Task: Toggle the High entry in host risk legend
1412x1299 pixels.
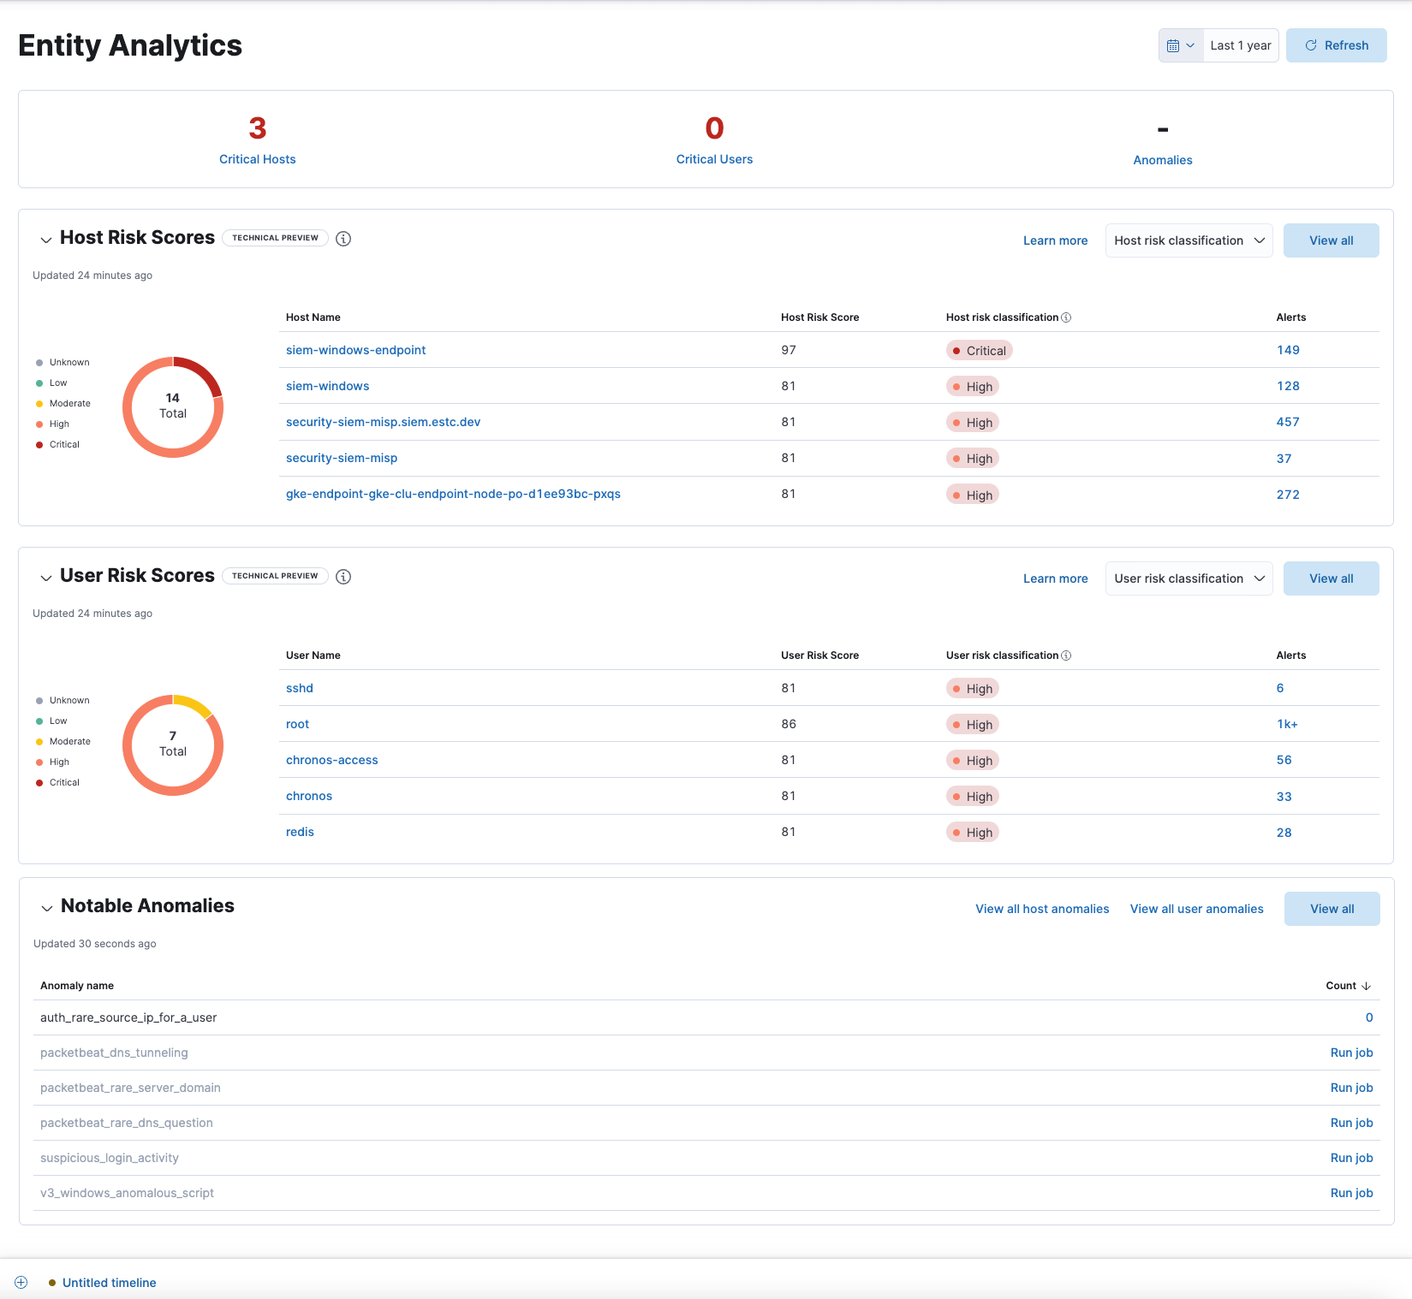Action: [58, 424]
